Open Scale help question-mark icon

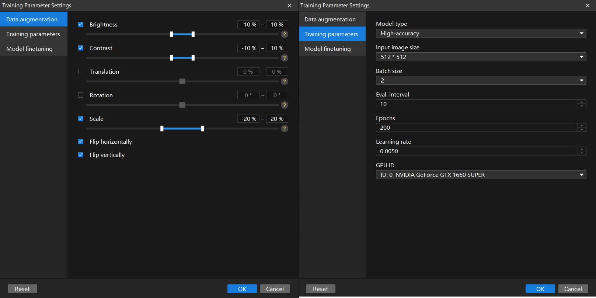click(285, 129)
